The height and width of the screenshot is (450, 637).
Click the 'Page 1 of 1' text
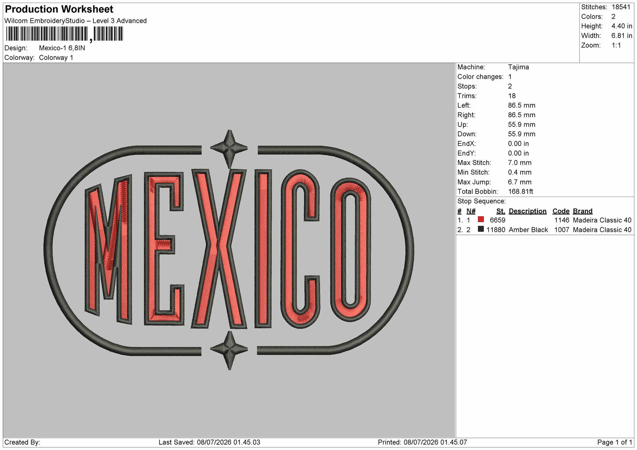(615, 443)
